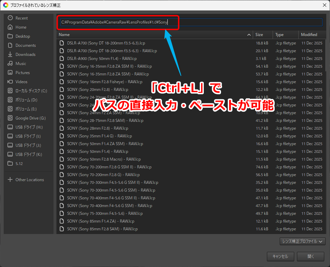
Task: Click file icon of DSLR-A900 Sony 50mm f1.4
Action: [61, 59]
